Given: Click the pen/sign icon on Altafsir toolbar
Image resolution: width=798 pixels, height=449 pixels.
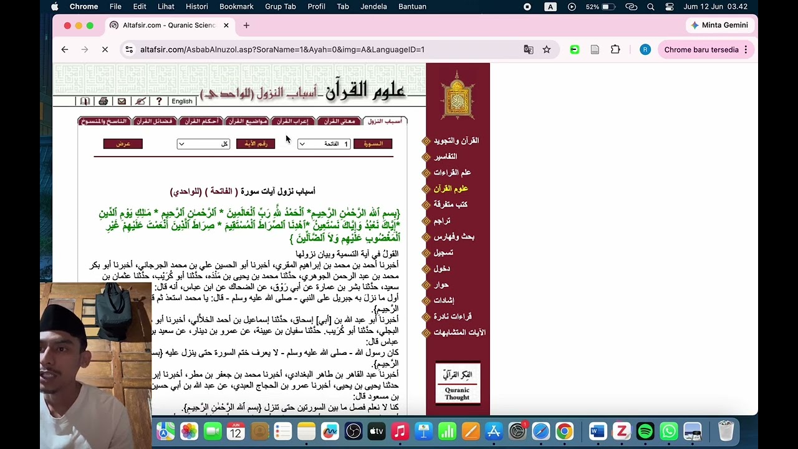Looking at the screenshot, I should pos(140,101).
